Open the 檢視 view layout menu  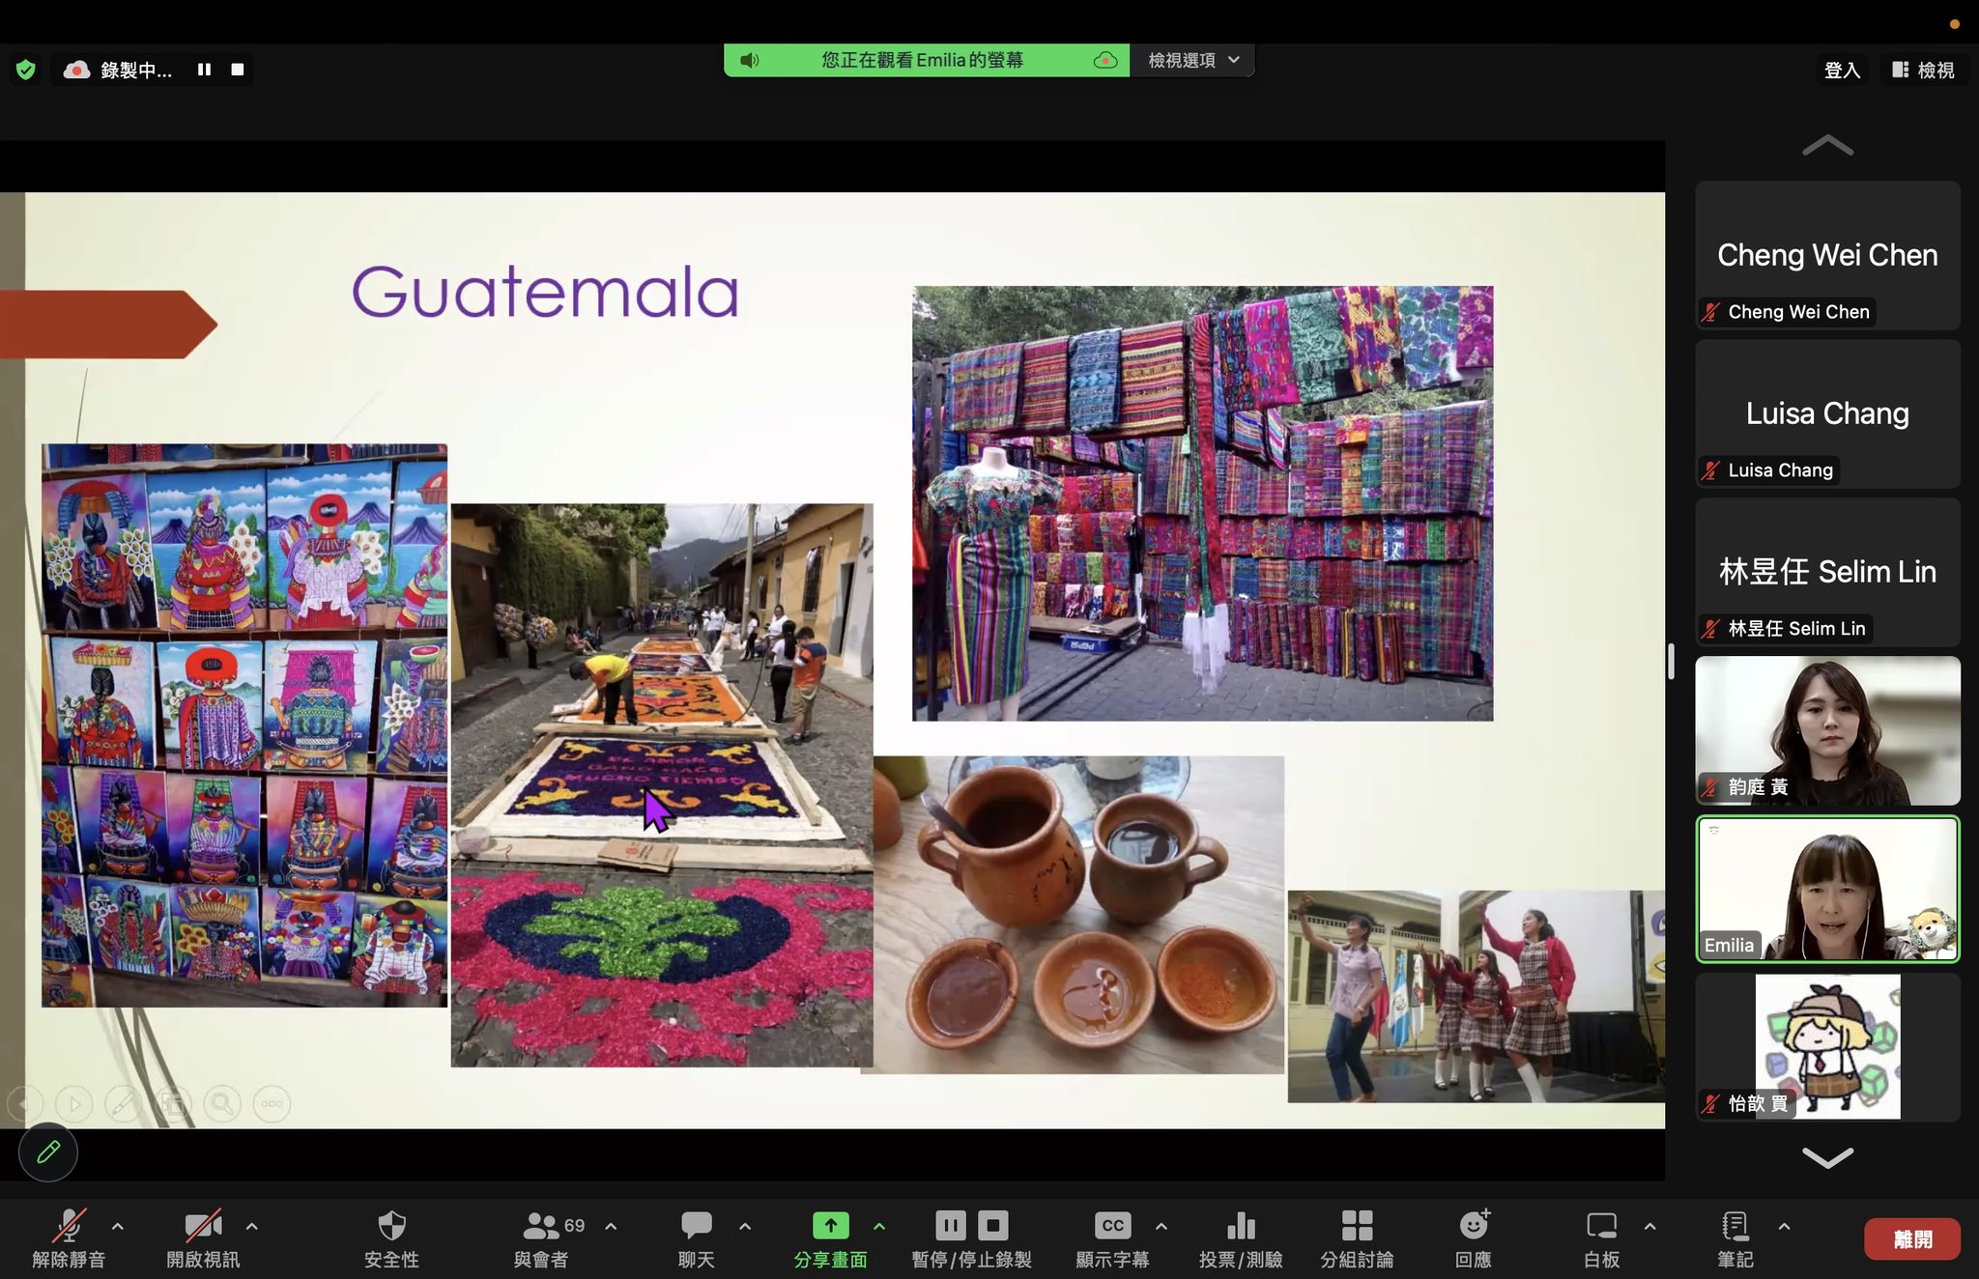click(1923, 70)
